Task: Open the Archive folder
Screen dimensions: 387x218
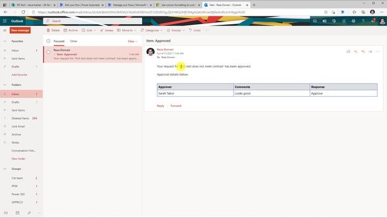Action: coord(21,134)
